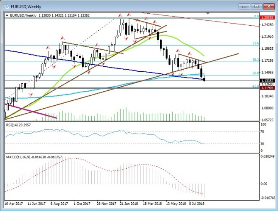
Task: Maximize the EURUSD,Weekly chart window
Action: tap(256, 7)
